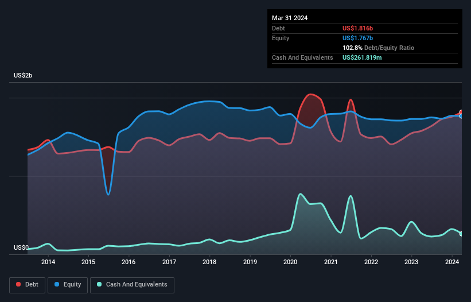Click the US$1.767b equity value
The height and width of the screenshot is (302, 471).
point(357,38)
